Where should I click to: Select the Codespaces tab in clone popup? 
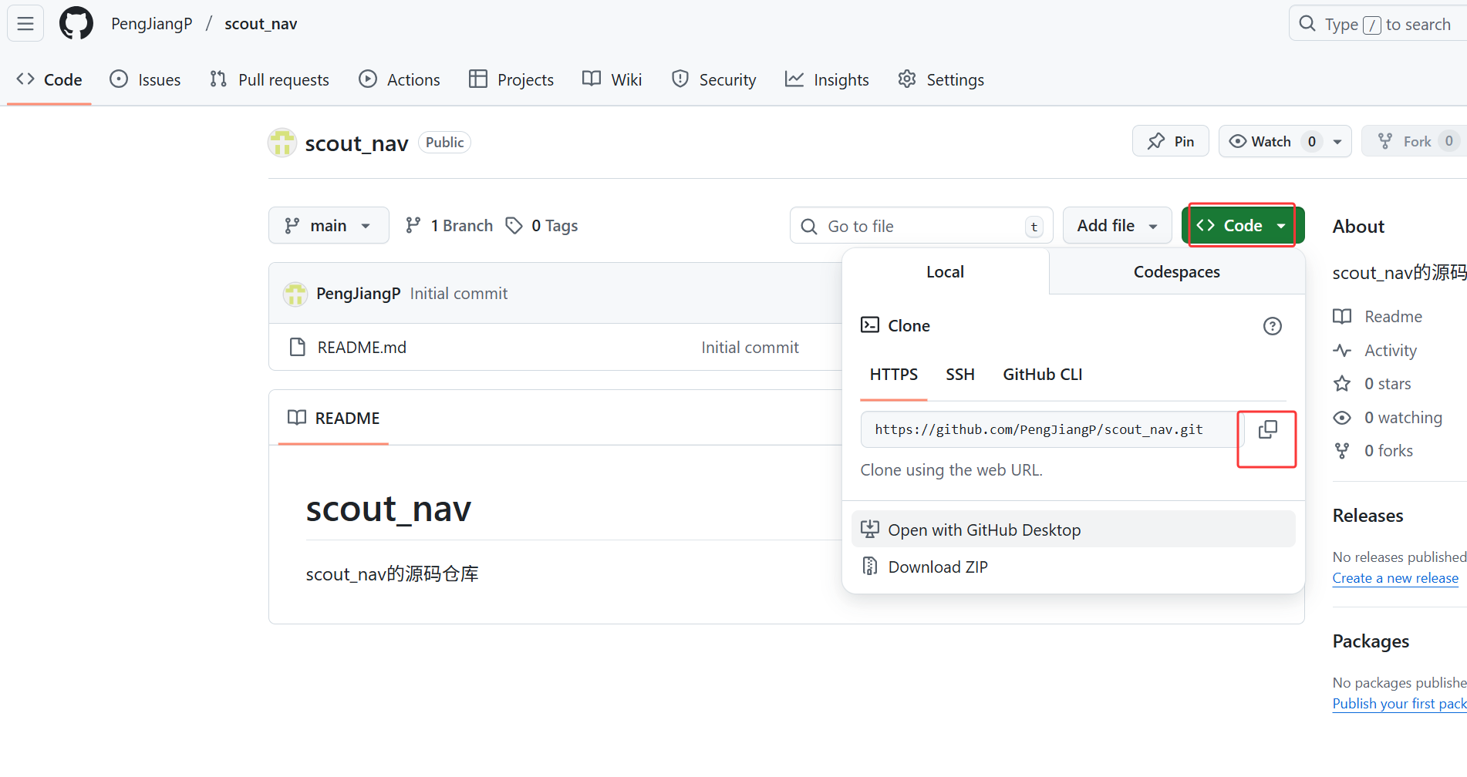[1177, 271]
